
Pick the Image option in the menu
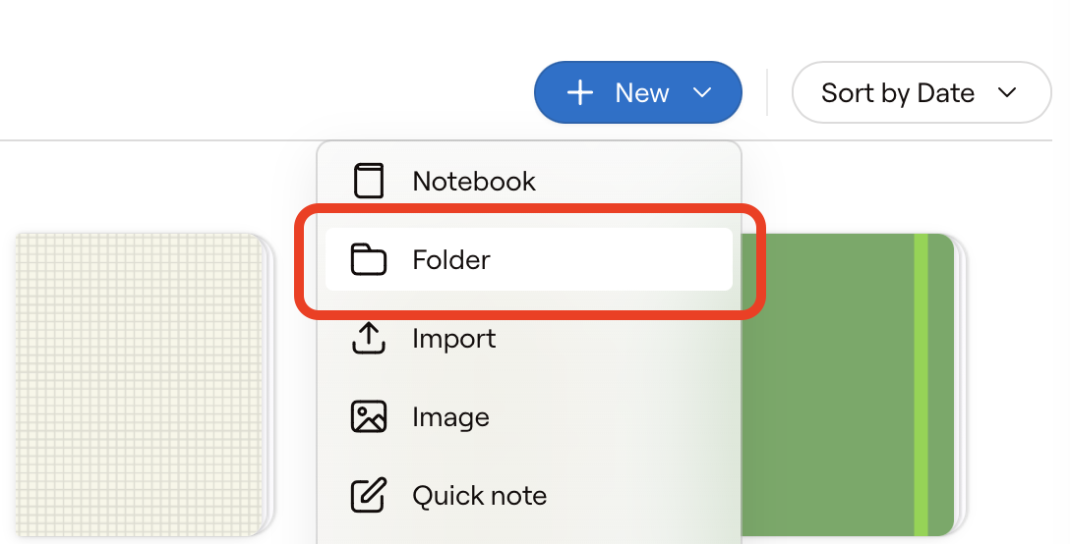450,417
